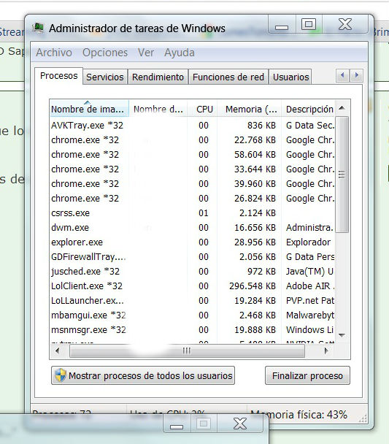Select the chrome.exe process using 39.960 KB
Screen dimensions: 389x444
pos(192,184)
